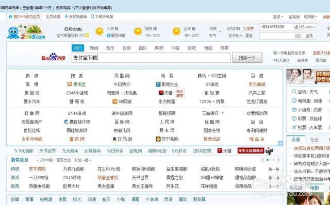
Task: Click in the Baidu search input field
Action: coord(151,58)
